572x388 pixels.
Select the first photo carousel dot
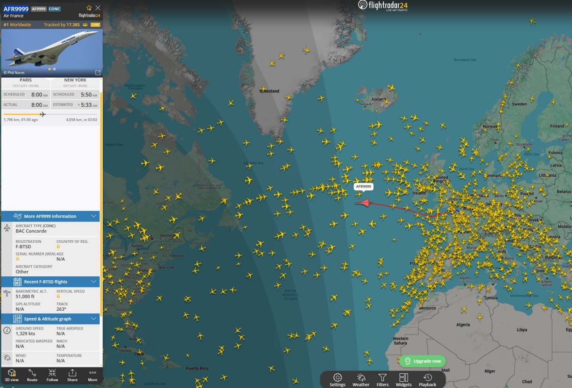tap(49, 69)
